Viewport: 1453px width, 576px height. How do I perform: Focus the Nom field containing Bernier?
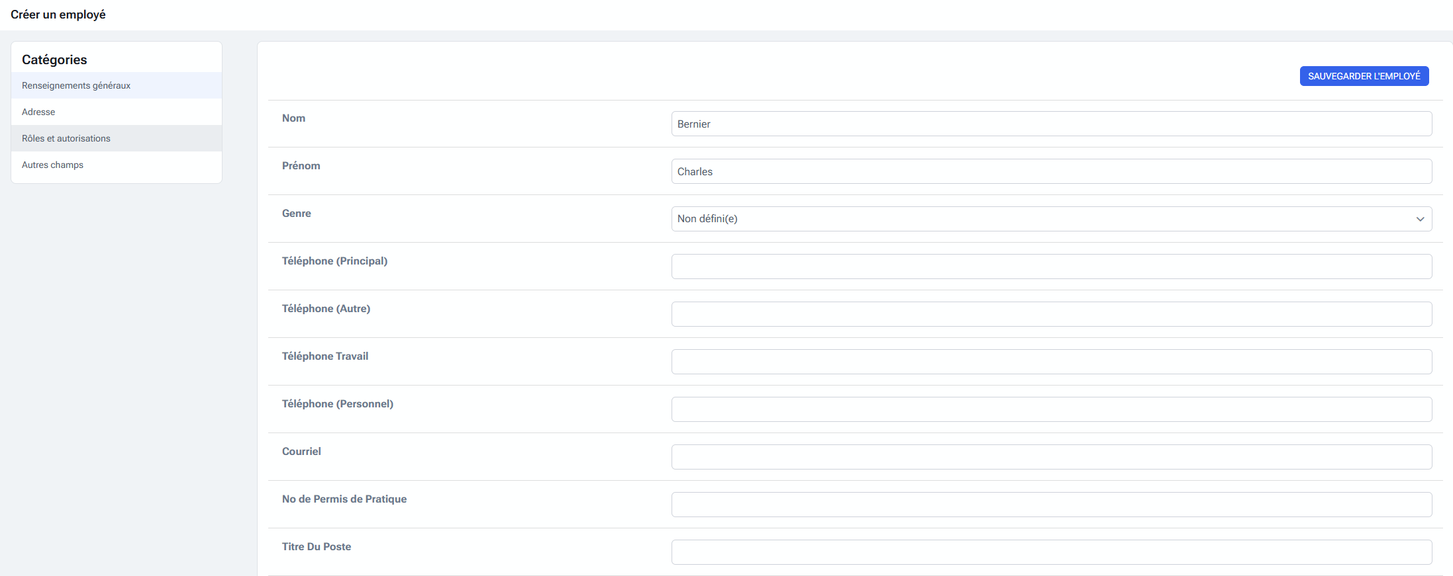pos(1051,124)
